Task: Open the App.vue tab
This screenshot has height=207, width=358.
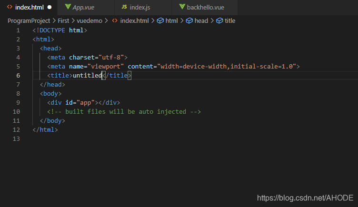Action: click(x=86, y=7)
